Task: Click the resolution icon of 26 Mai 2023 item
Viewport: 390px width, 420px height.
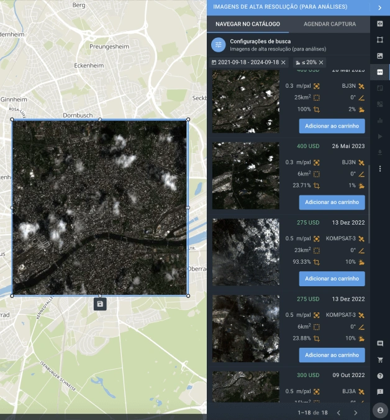Action: (x=317, y=162)
